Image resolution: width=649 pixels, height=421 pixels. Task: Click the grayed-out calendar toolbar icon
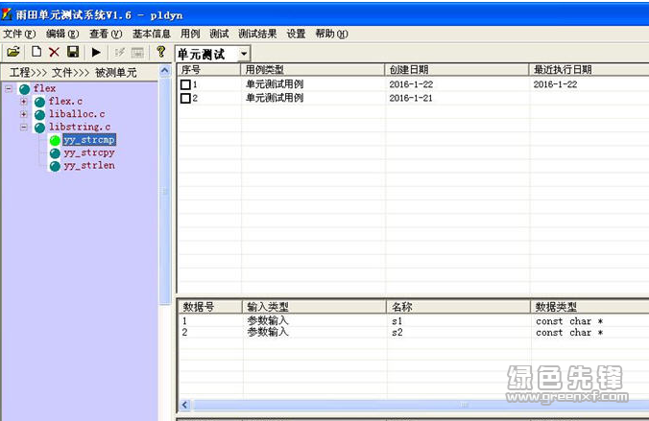point(138,52)
